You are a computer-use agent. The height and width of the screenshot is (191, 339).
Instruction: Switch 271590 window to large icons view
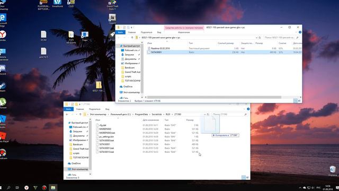click(247, 178)
